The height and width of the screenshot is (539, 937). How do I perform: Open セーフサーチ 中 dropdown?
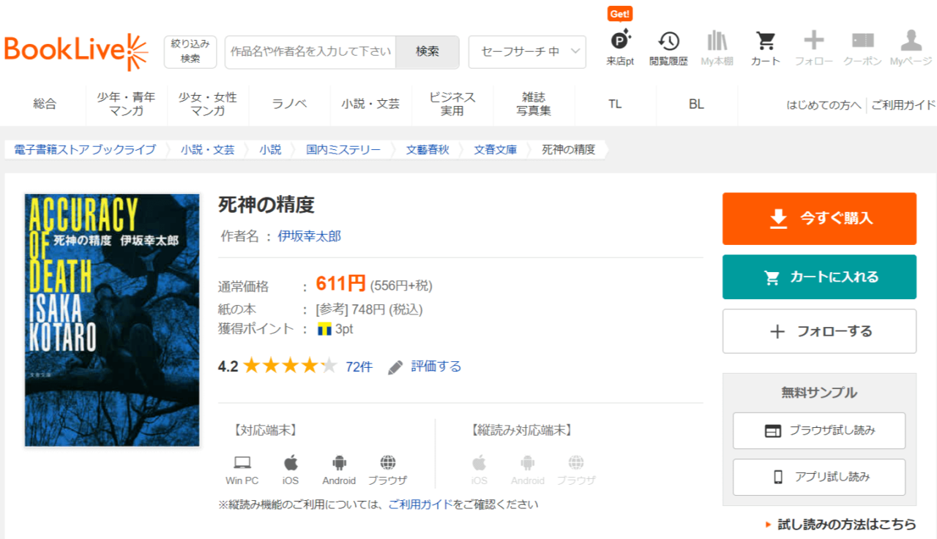point(527,52)
